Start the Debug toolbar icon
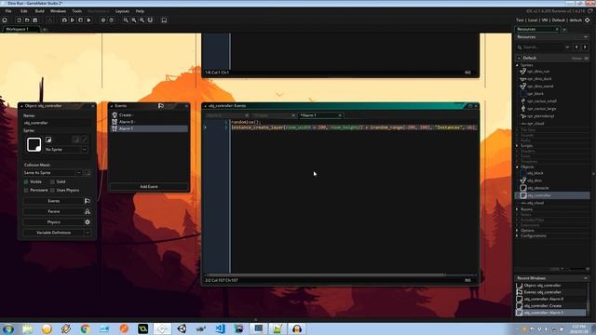596x335 pixels. click(x=64, y=20)
